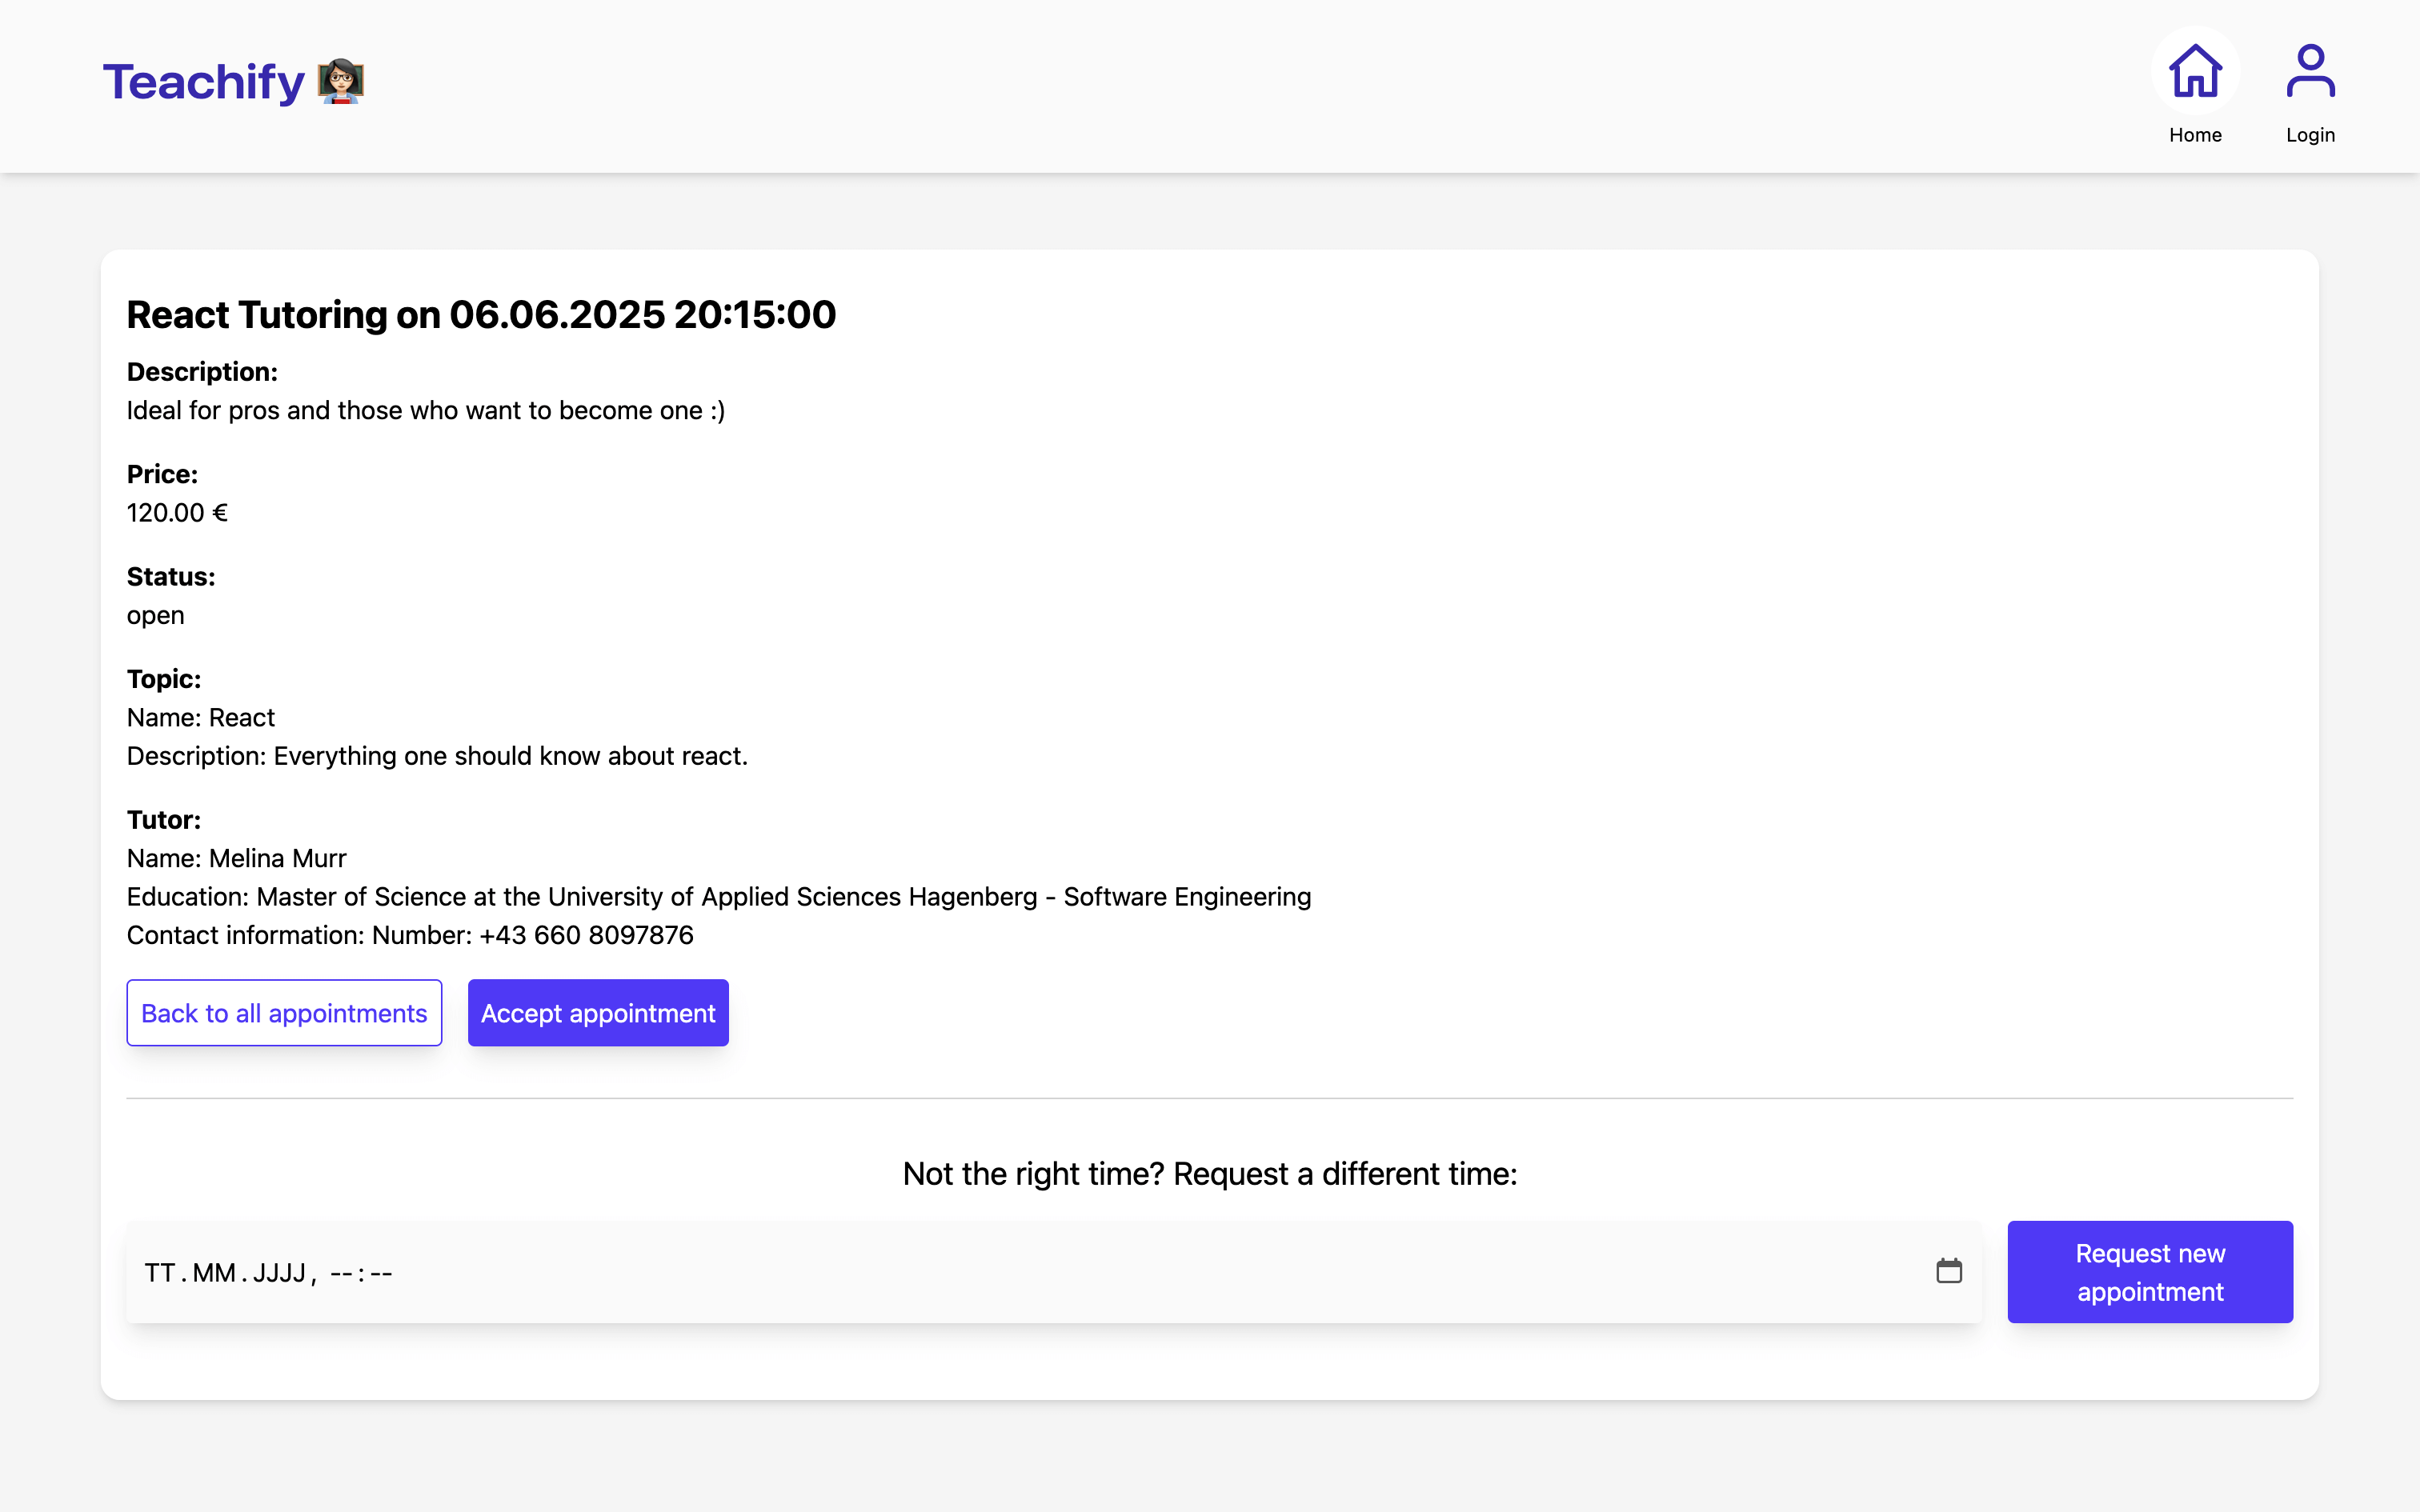Focus the empty datetime input area
Image resolution: width=2420 pixels, height=1512 pixels.
[1100, 1273]
